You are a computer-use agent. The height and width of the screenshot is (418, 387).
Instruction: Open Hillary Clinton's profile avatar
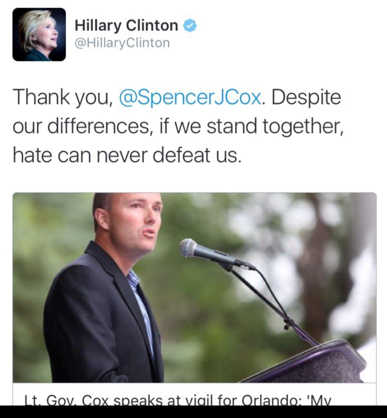(x=39, y=35)
